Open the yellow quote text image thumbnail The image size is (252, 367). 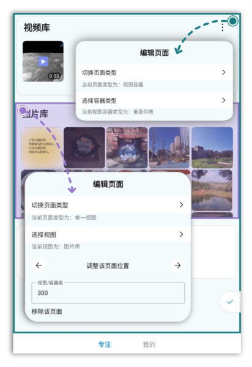42,147
